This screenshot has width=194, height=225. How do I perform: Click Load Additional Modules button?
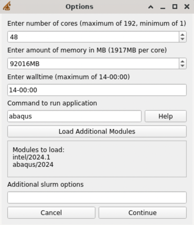(97, 131)
